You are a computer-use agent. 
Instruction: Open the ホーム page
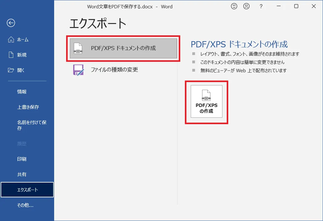click(27, 40)
